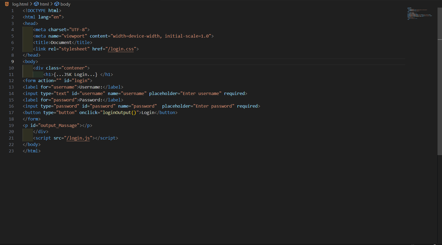The width and height of the screenshot is (442, 245).
Task: Click the "output_Massage" id value
Action: [59, 125]
